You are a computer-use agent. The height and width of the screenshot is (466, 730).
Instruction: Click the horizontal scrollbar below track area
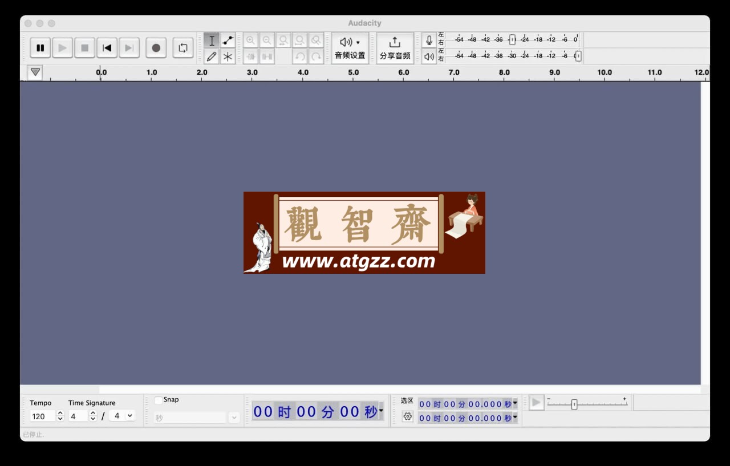pyautogui.click(x=360, y=390)
